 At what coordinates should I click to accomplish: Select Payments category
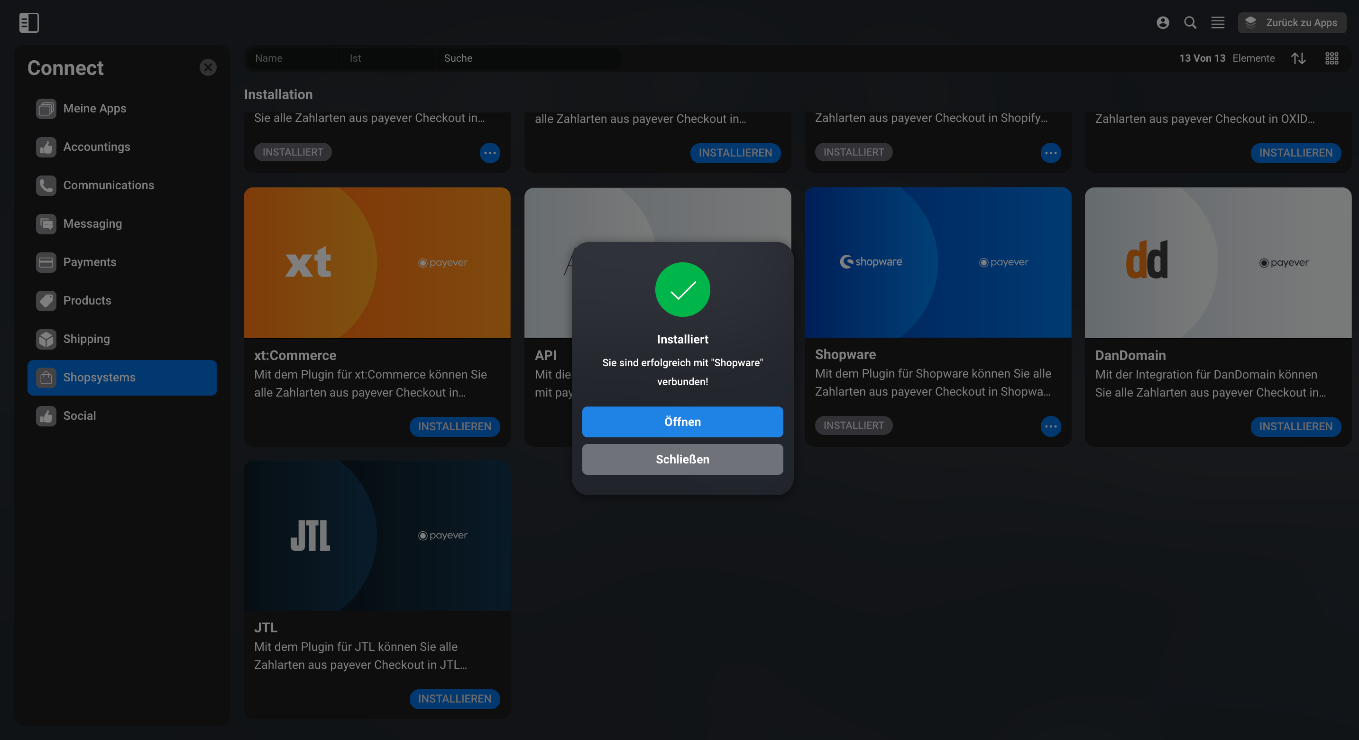[x=122, y=262]
